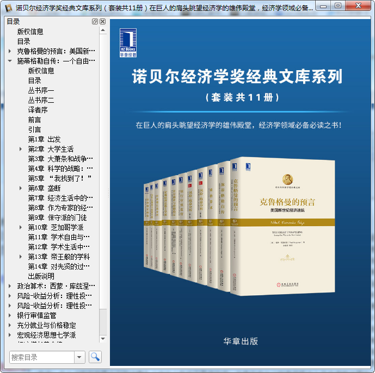This screenshot has height=373, width=375.
Task: Open 银行审慎监管 entry
Action: (36, 315)
